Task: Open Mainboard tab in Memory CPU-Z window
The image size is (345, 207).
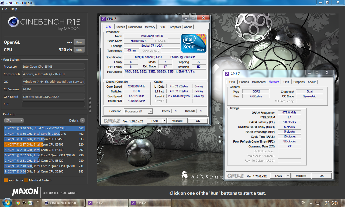Action: click(259, 82)
